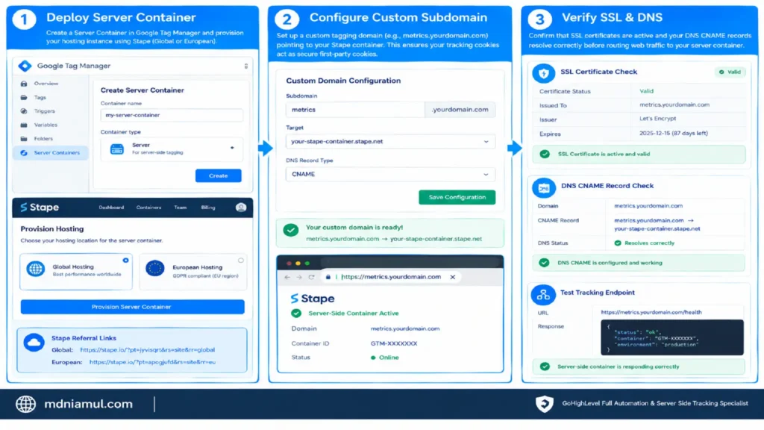Switch to Stape Team tab
764x430 pixels.
181,208
